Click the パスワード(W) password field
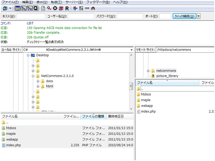 pos(130,16)
